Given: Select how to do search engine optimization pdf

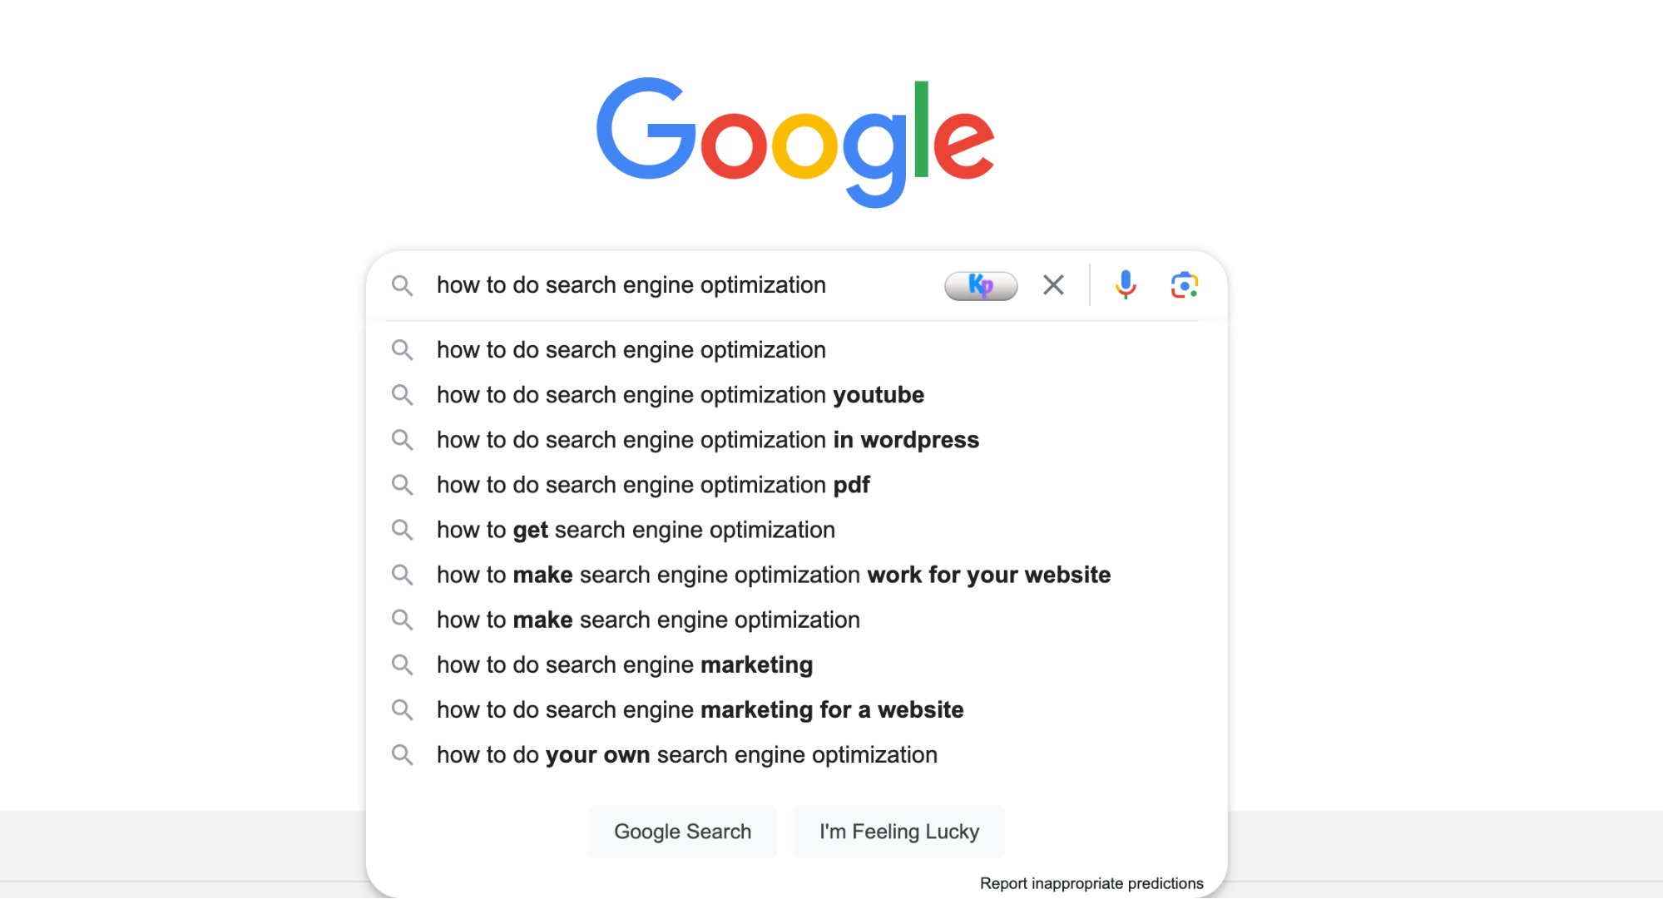Looking at the screenshot, I should click(653, 484).
